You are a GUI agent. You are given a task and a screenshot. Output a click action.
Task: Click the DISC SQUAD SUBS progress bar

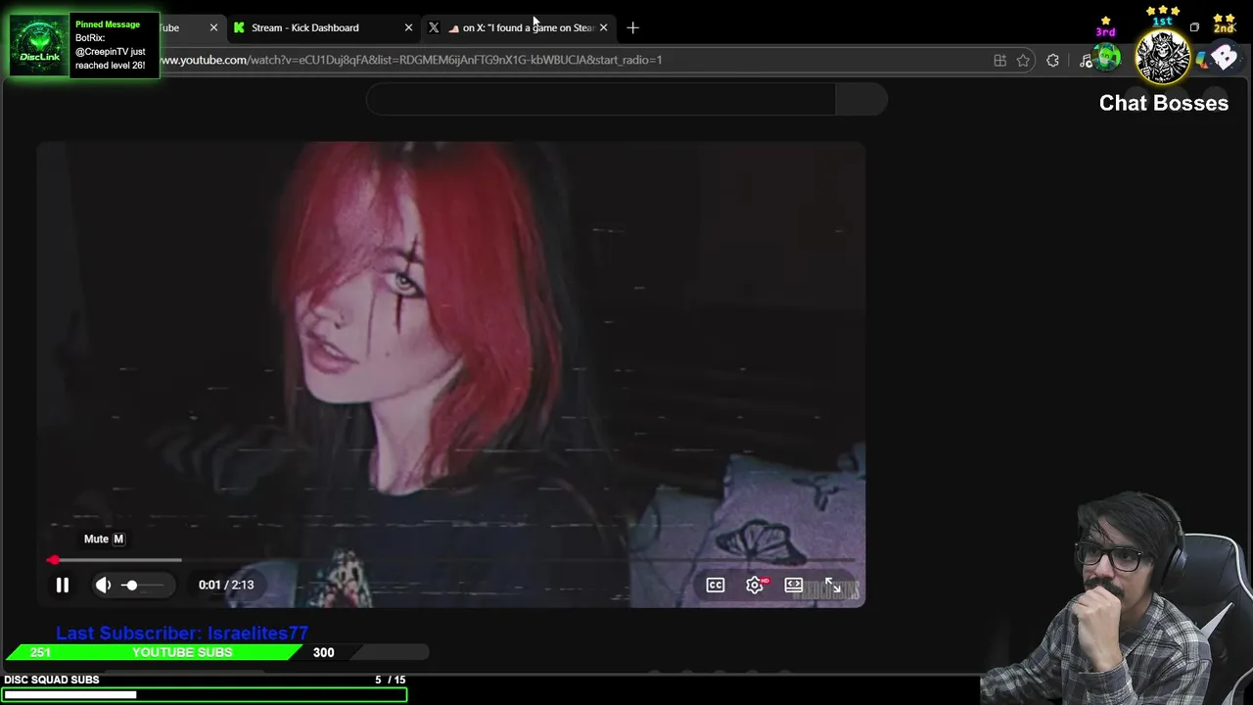205,695
